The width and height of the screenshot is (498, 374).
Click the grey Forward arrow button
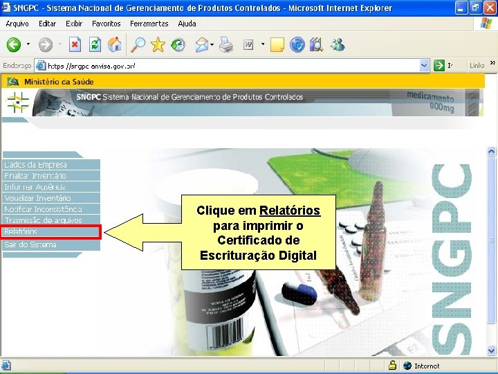(46, 44)
